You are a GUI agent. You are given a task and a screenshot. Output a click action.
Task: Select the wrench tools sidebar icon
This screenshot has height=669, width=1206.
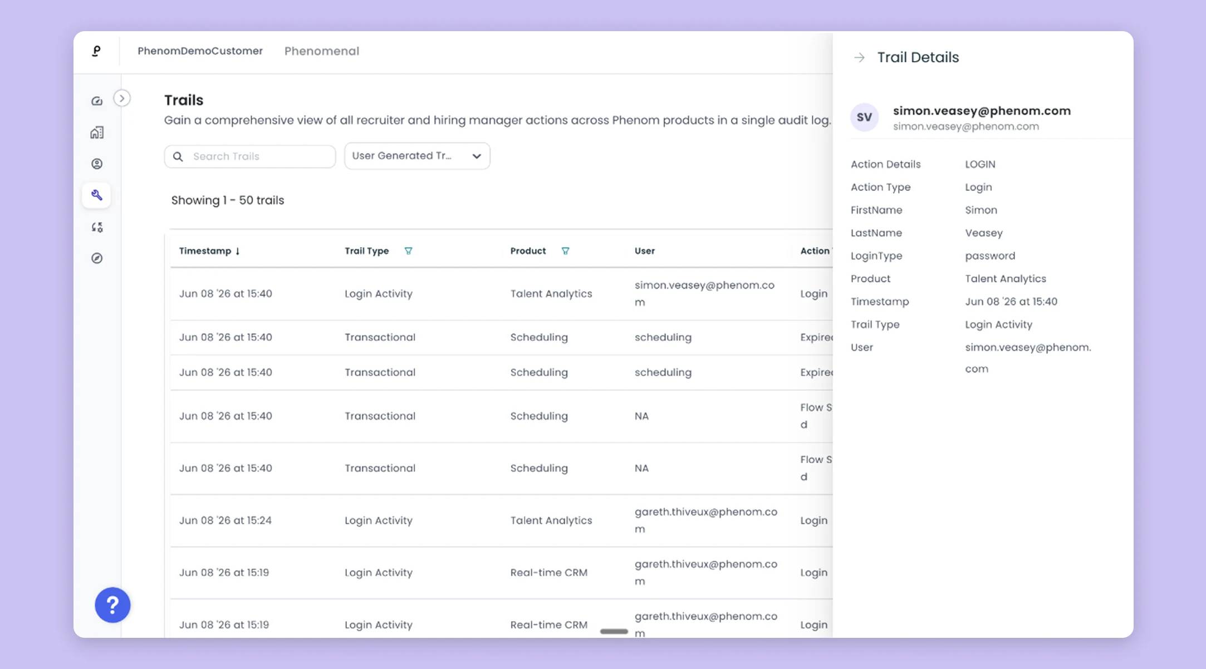click(97, 195)
